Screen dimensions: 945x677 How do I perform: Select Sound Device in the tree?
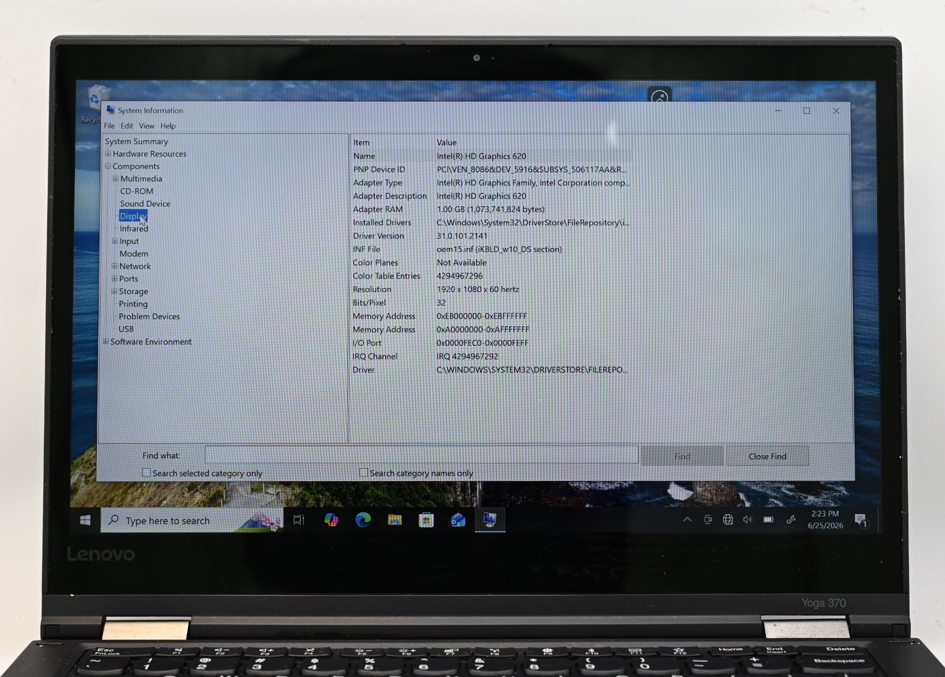(145, 204)
